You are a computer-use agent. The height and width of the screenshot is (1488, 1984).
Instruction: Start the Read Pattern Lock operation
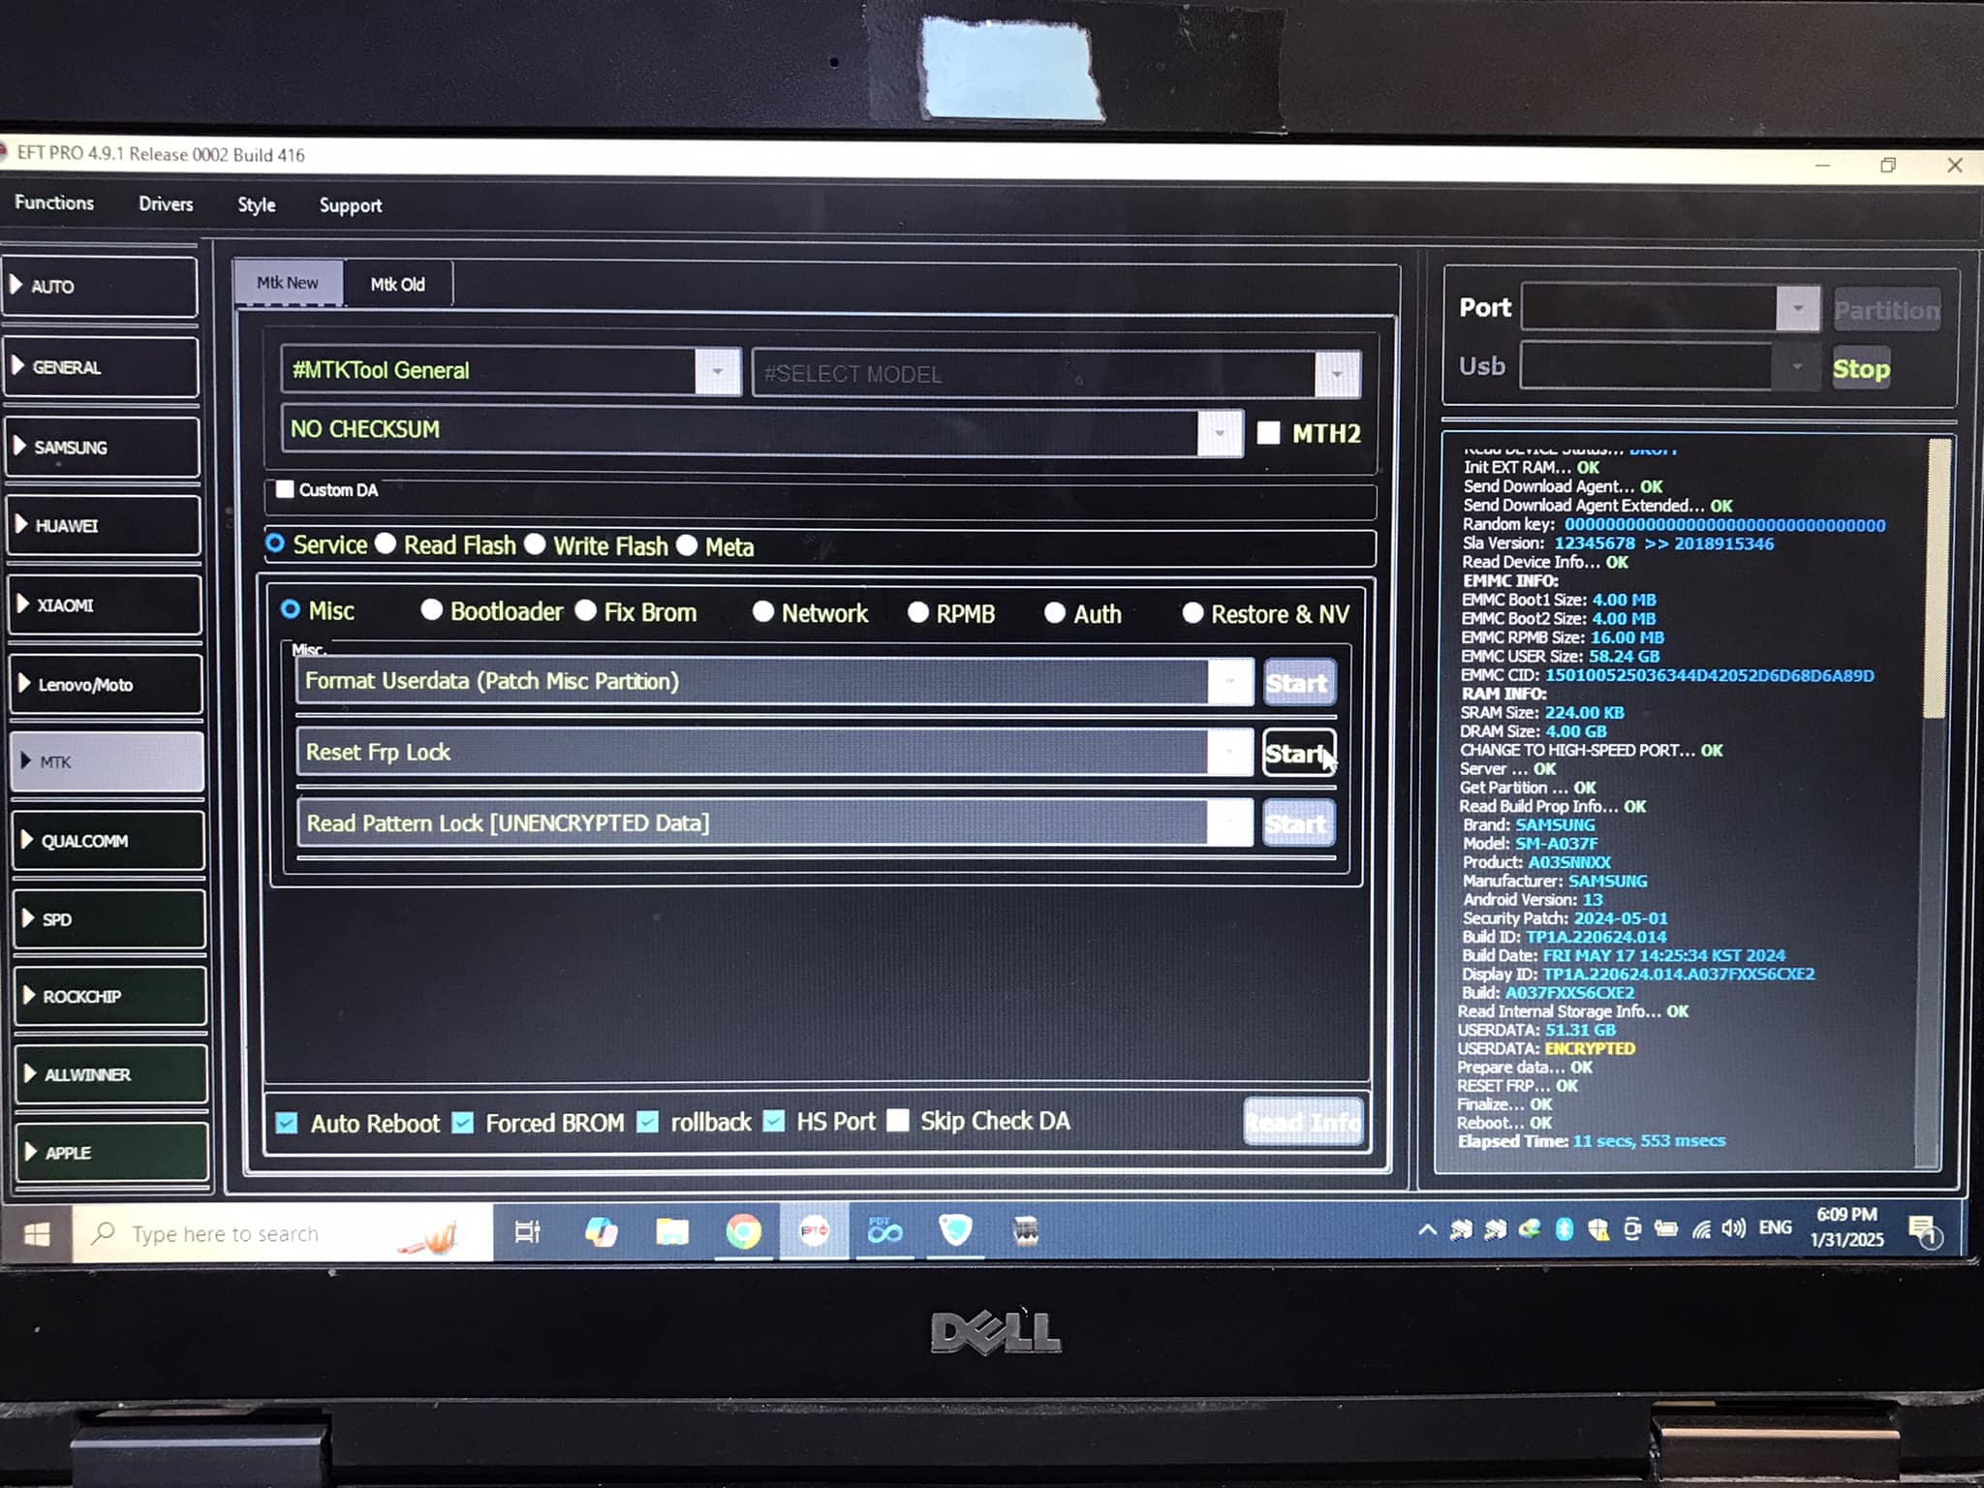(x=1298, y=823)
